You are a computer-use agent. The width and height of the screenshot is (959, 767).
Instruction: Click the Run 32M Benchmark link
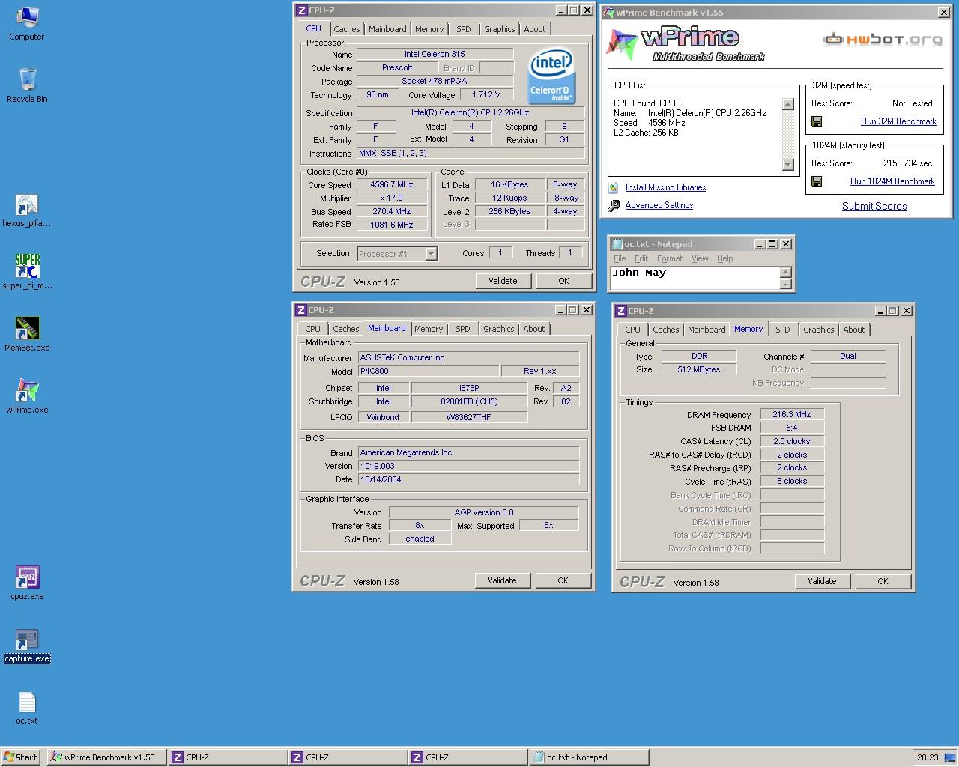tap(898, 121)
